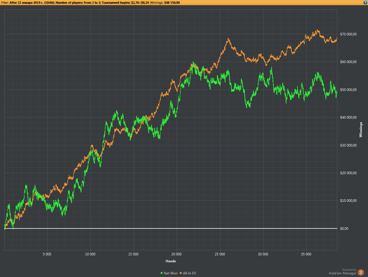The image size is (368, 277).
Task: Toggle the green Net Won legend swatch
Action: (x=161, y=273)
